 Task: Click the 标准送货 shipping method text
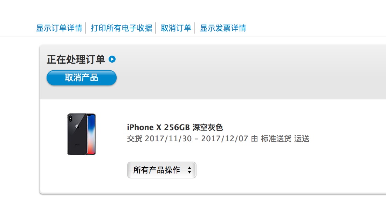tap(276, 139)
